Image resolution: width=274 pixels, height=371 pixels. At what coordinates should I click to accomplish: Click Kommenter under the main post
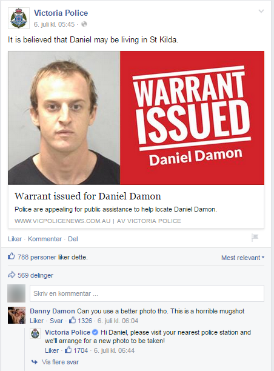45,239
